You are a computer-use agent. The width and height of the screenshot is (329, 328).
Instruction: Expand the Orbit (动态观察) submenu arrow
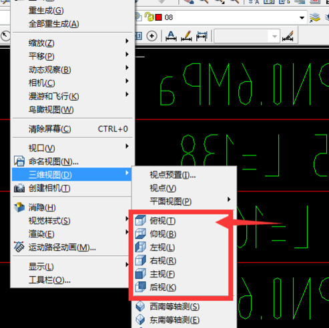pyautogui.click(x=127, y=67)
